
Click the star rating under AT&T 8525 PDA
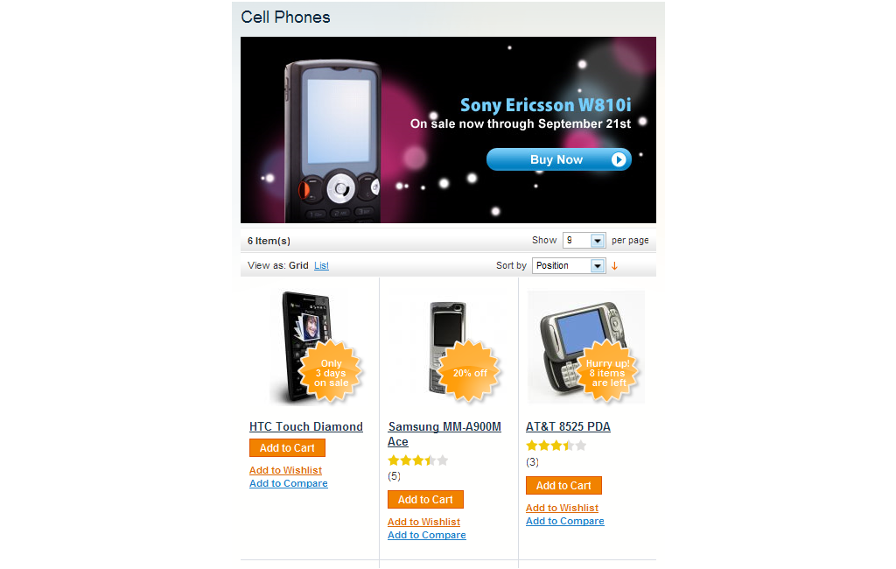(556, 446)
